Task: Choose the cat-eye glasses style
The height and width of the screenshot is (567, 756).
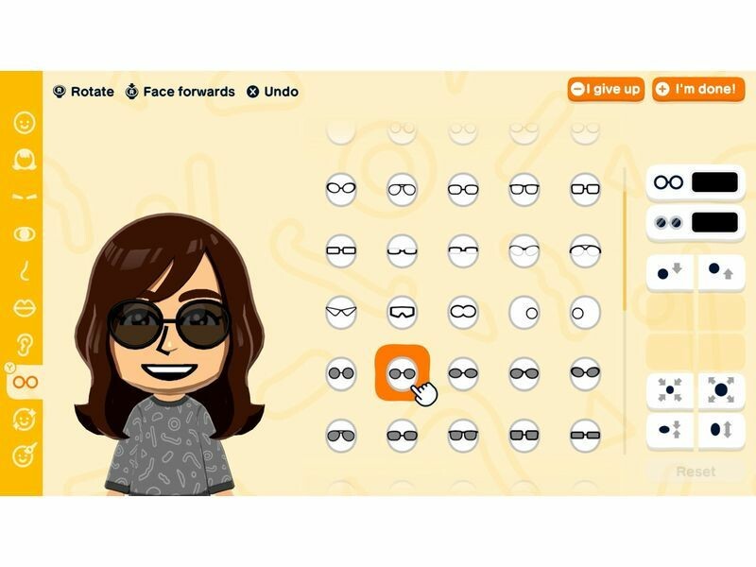Action: tap(341, 312)
